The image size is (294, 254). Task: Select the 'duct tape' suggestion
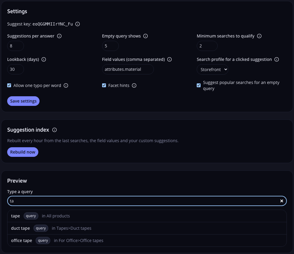click(147, 228)
